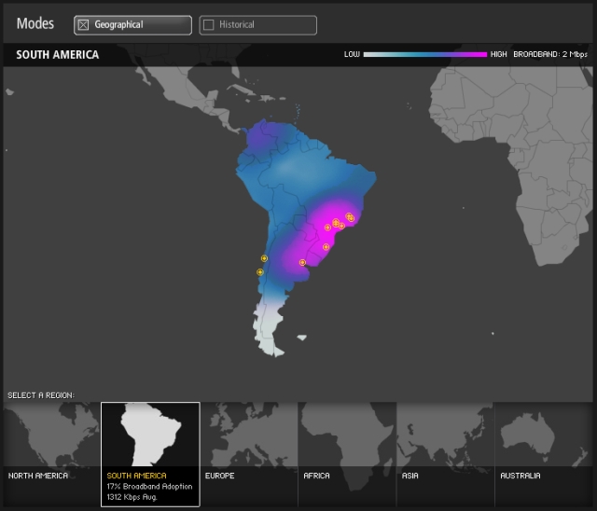Click the "1312 Kbps Avg." text

[132, 497]
